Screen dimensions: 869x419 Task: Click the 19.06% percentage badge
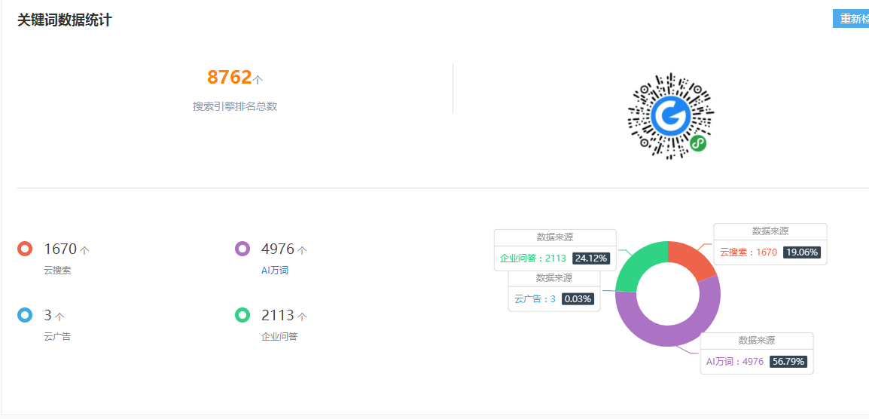[x=801, y=252]
